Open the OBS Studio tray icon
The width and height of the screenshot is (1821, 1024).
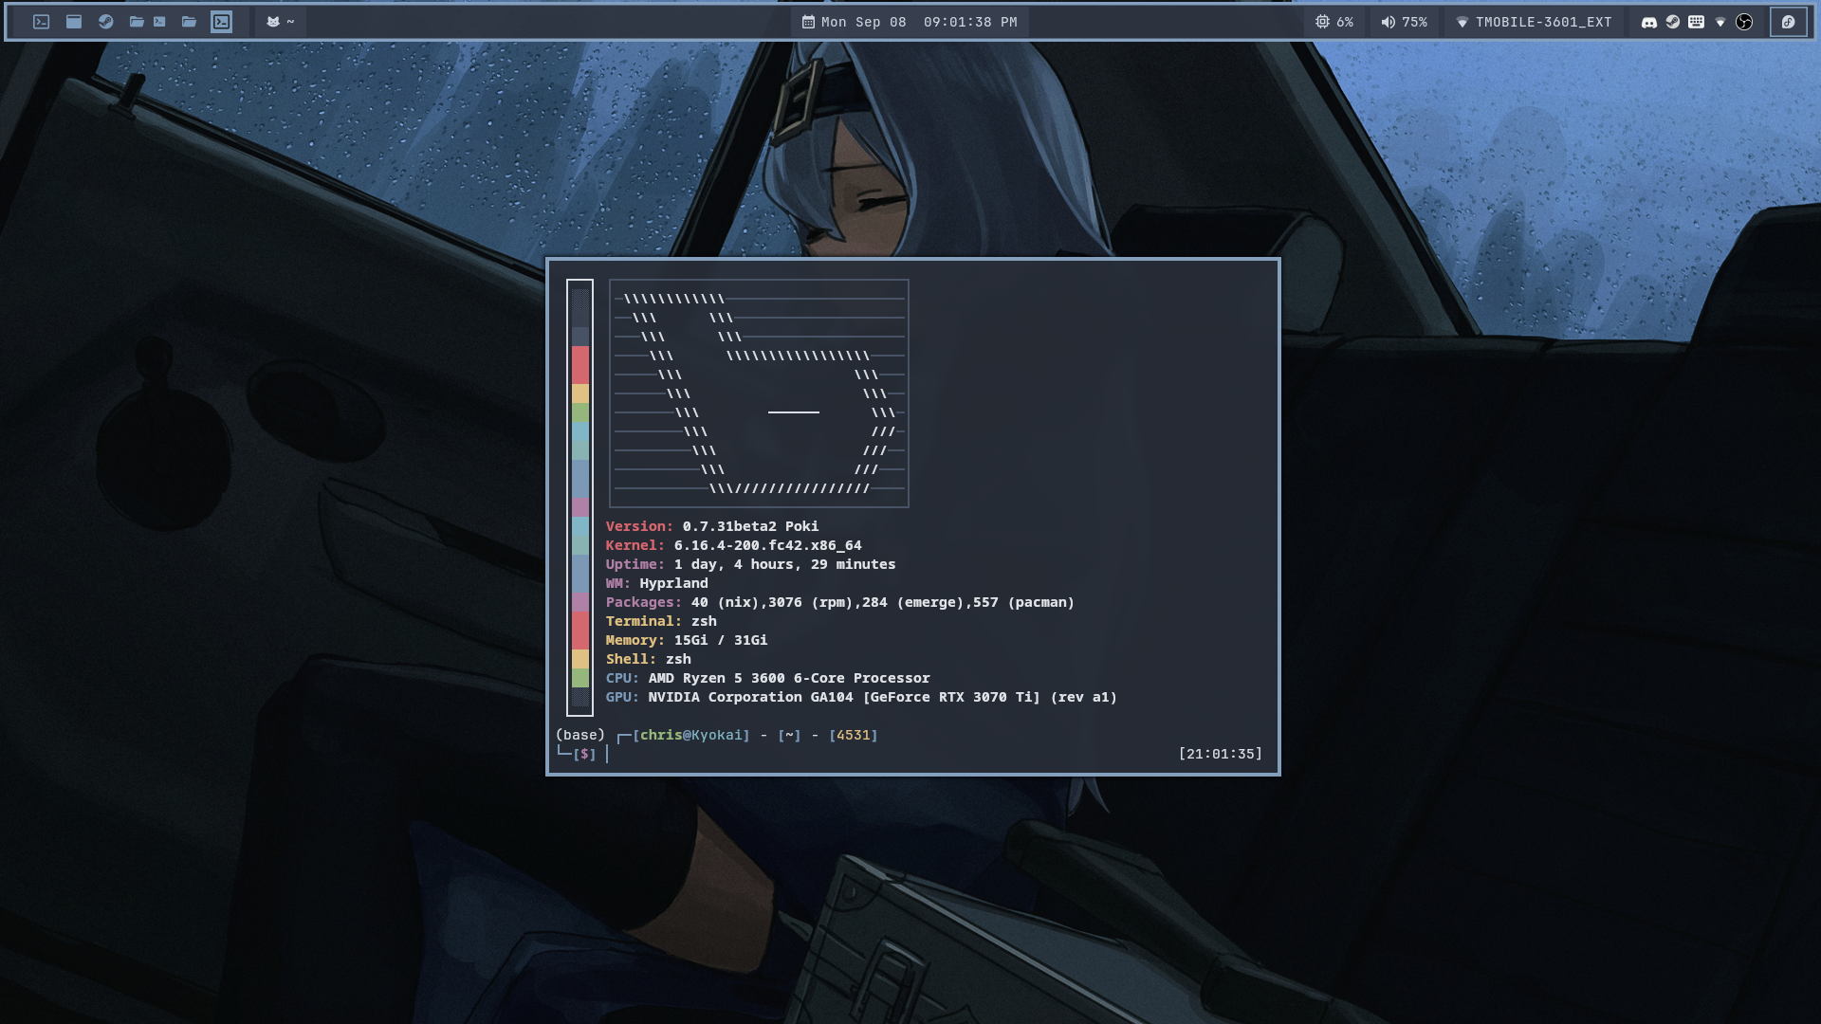pos(1744,22)
